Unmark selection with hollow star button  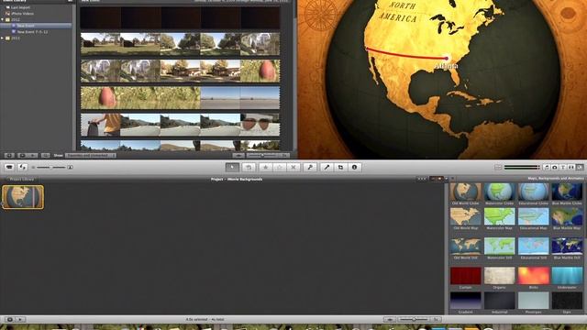click(280, 167)
